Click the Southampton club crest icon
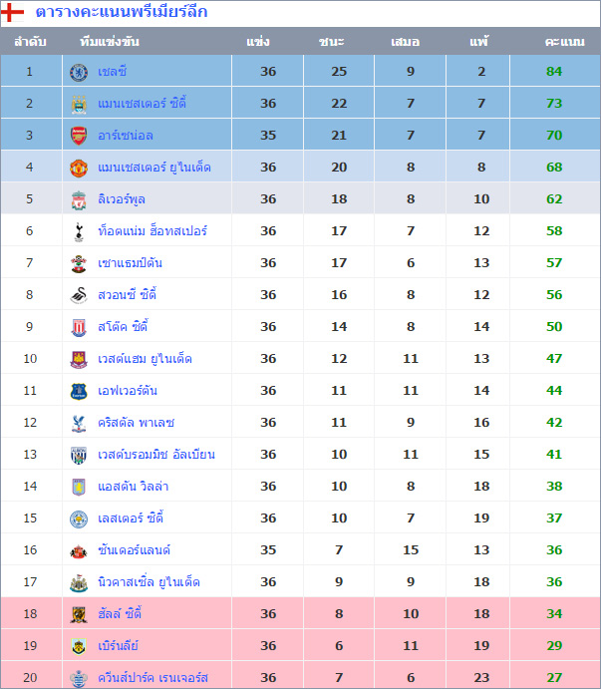 pos(79,263)
